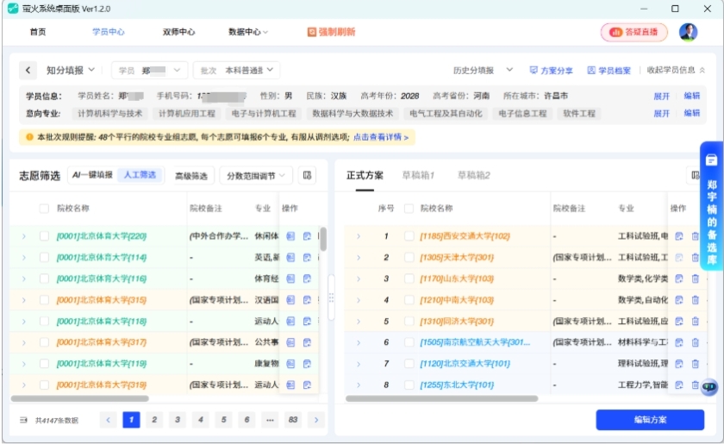The width and height of the screenshot is (724, 444).
Task: Open the 批次 本科普通批 dropdown
Action: (236, 70)
